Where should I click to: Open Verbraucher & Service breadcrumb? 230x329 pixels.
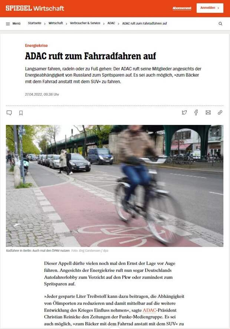[85, 23]
